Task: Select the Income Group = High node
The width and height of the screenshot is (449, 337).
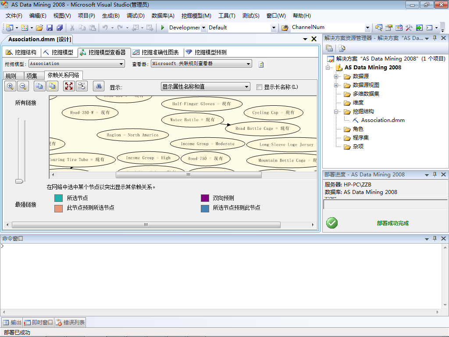Action: click(x=148, y=158)
